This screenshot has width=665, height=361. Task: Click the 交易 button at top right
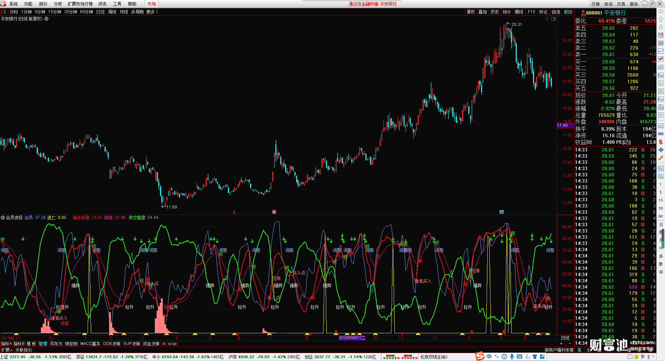coord(621,4)
